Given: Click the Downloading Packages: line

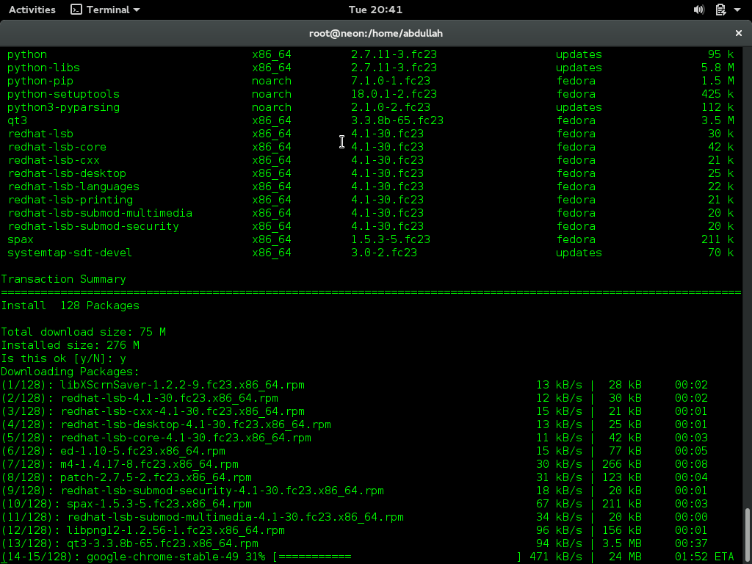Looking at the screenshot, I should point(70,372).
